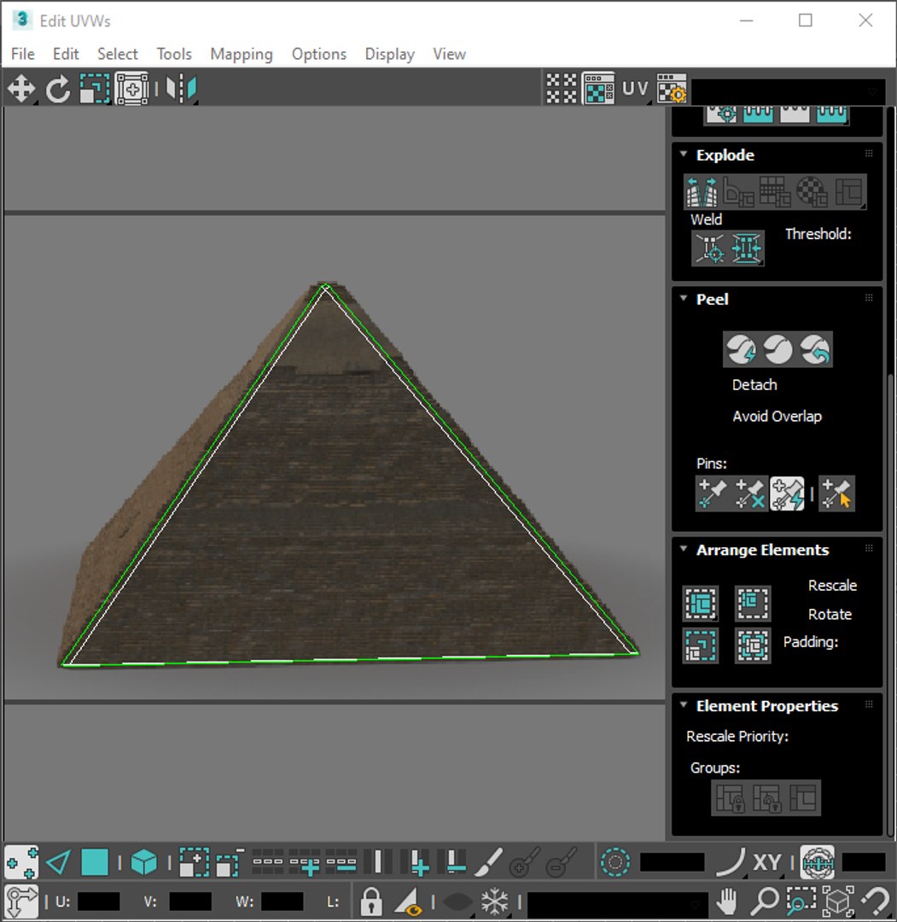Viewport: 897px width, 922px height.
Task: Toggle Select by Element cube icon
Action: pos(144,862)
